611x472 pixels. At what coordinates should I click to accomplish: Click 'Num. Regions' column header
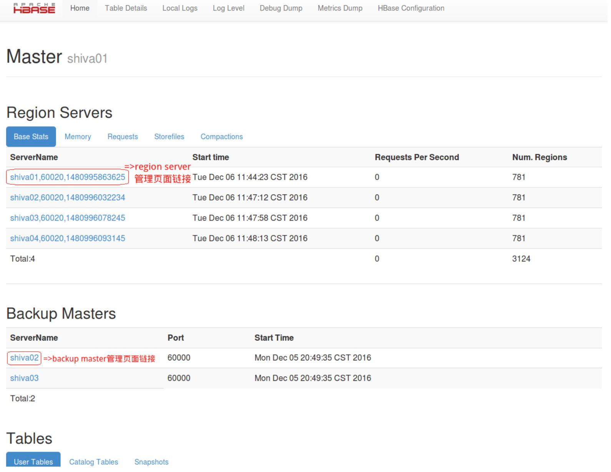(x=540, y=157)
